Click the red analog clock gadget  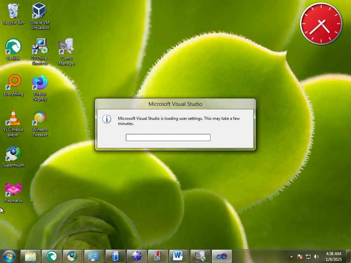(321, 24)
